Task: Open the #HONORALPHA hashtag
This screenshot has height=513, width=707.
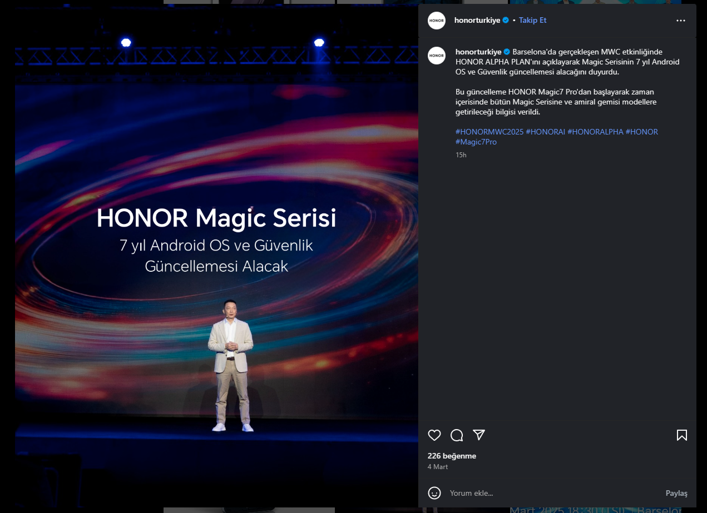Action: pos(595,132)
